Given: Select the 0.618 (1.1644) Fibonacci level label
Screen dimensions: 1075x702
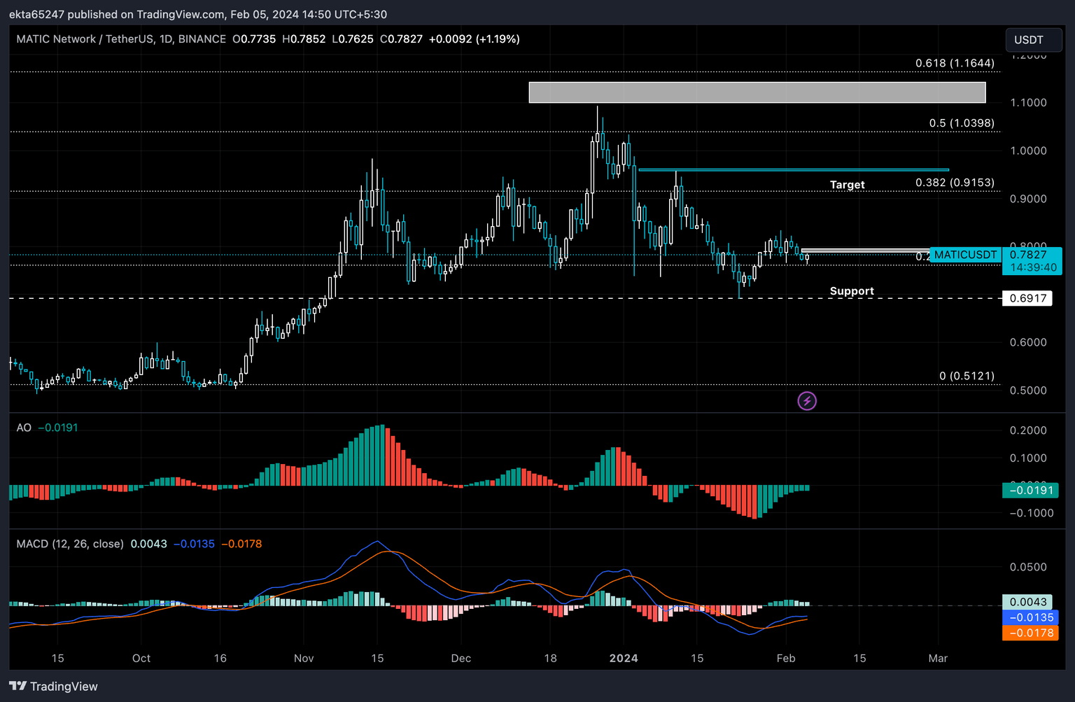Looking at the screenshot, I should [954, 63].
